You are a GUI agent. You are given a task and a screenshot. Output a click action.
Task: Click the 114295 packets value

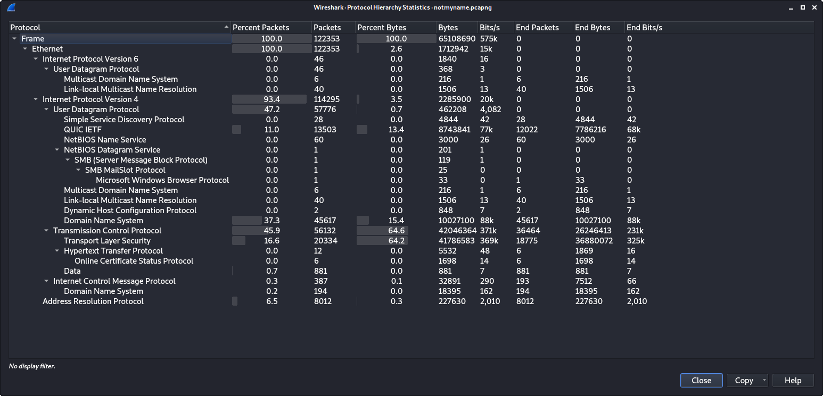[x=327, y=99]
